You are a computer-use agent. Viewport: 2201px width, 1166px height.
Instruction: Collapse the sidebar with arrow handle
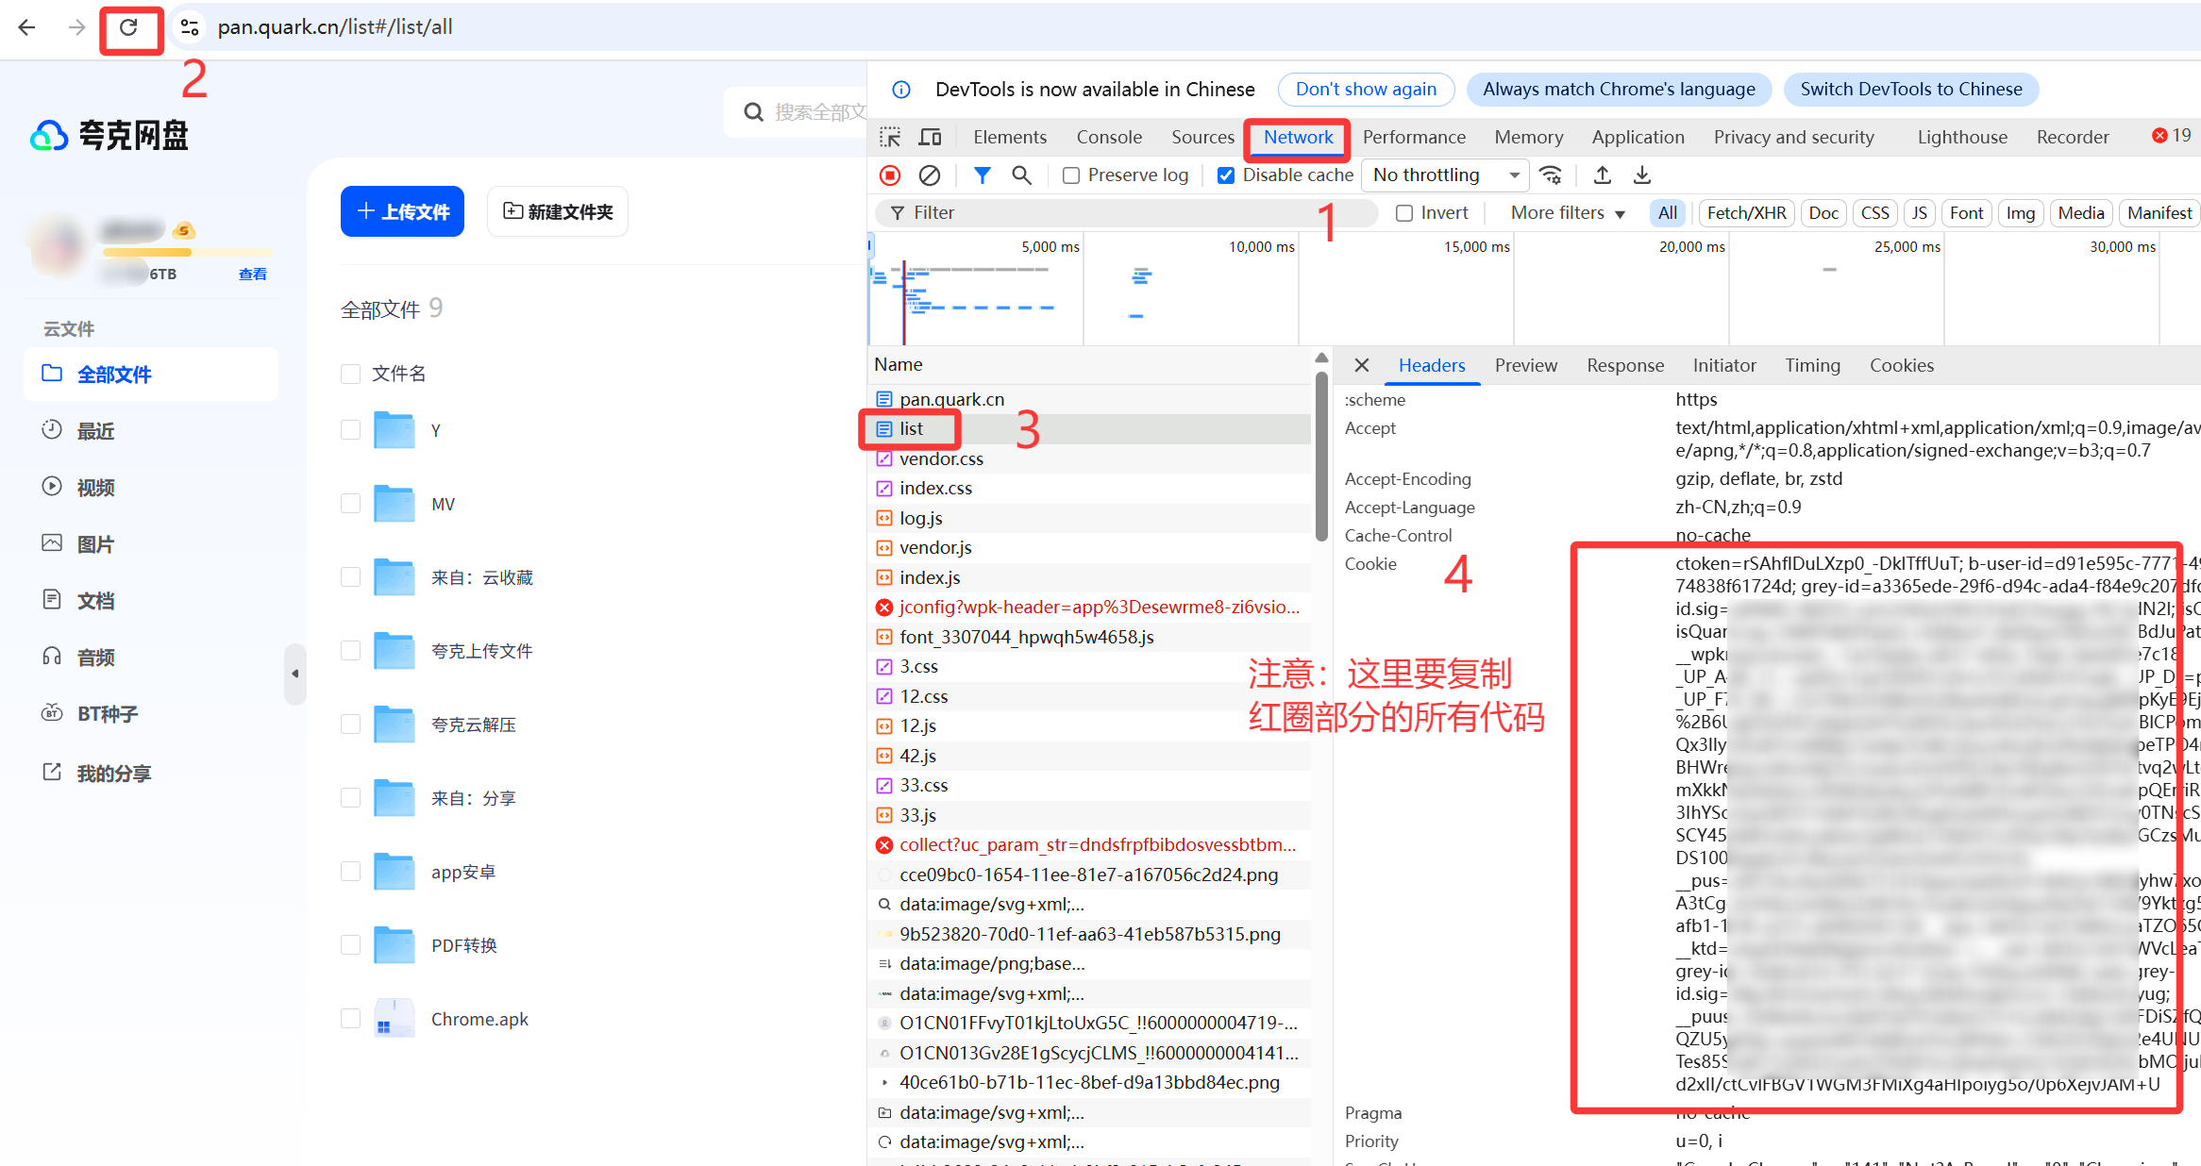coord(295,674)
